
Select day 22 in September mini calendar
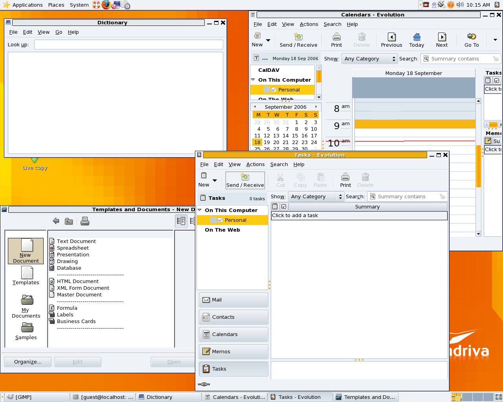pos(295,142)
